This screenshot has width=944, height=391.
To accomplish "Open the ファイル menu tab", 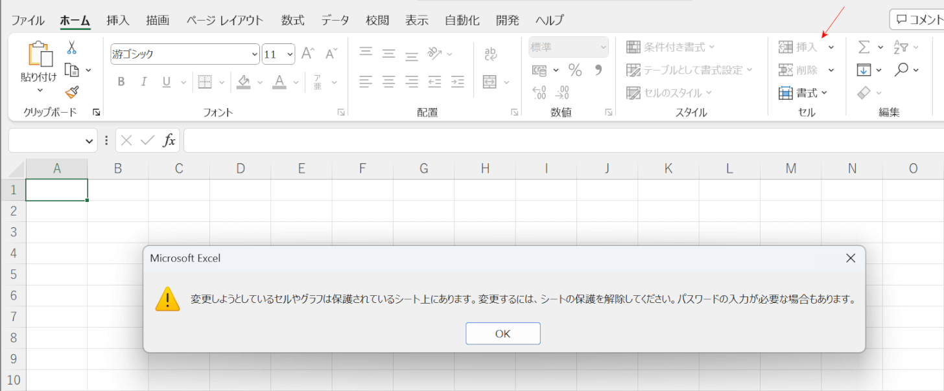I will point(28,20).
